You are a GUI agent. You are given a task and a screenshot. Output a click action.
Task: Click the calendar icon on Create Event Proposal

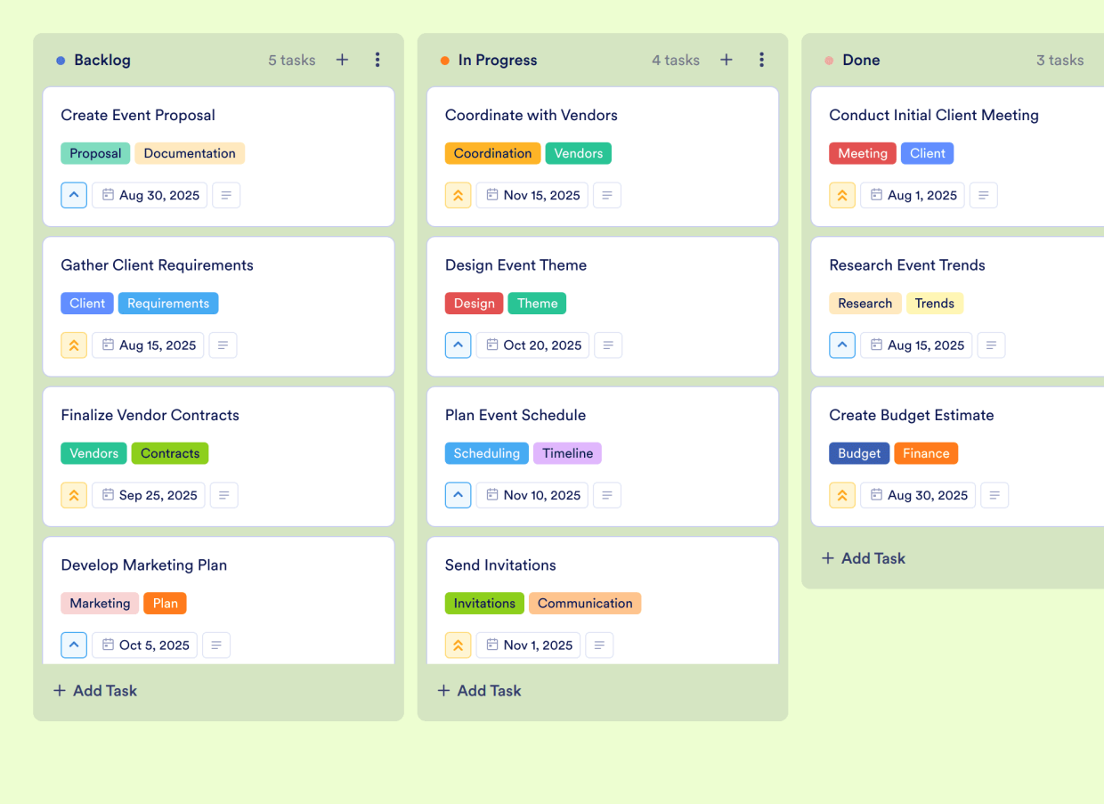click(x=111, y=195)
